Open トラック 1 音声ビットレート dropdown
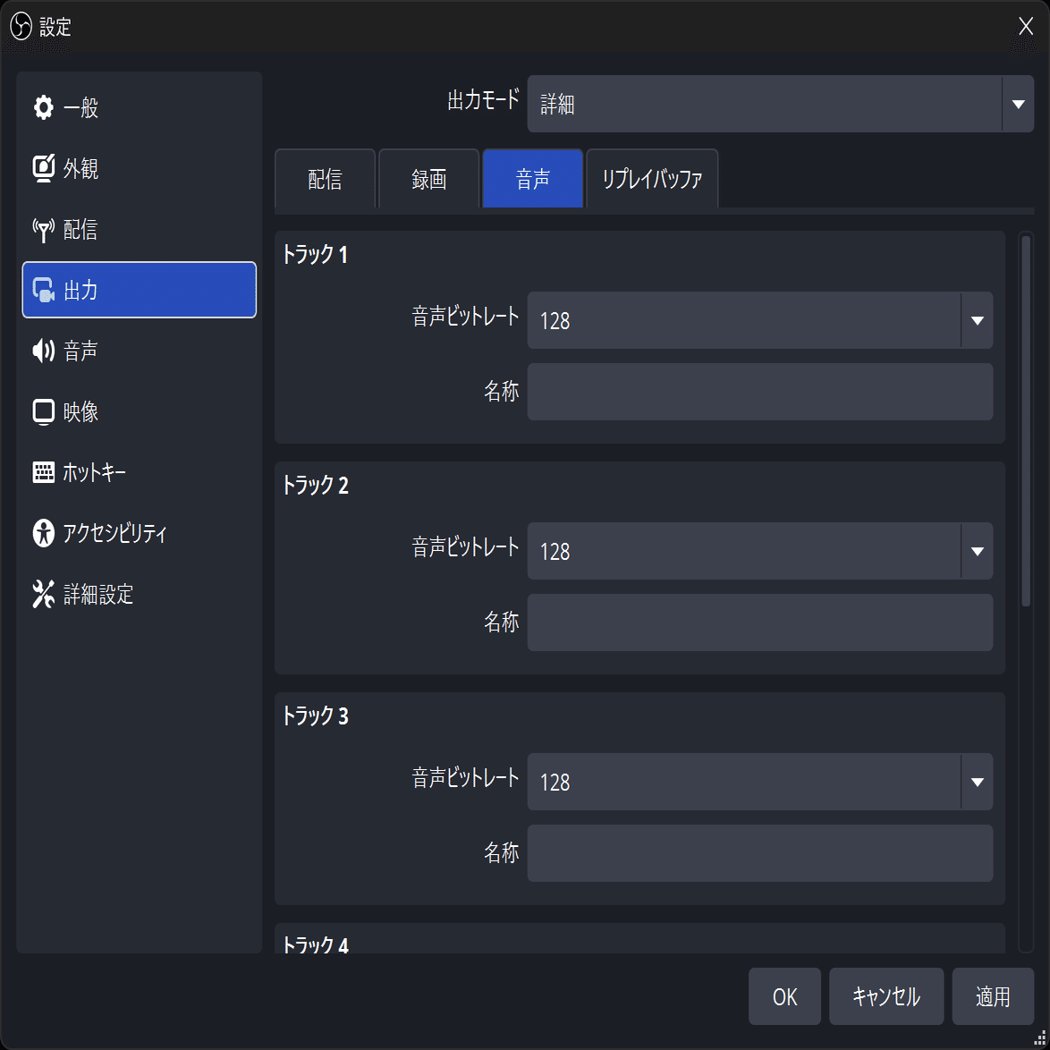Screen dimensions: 1050x1050 pyautogui.click(x=977, y=320)
